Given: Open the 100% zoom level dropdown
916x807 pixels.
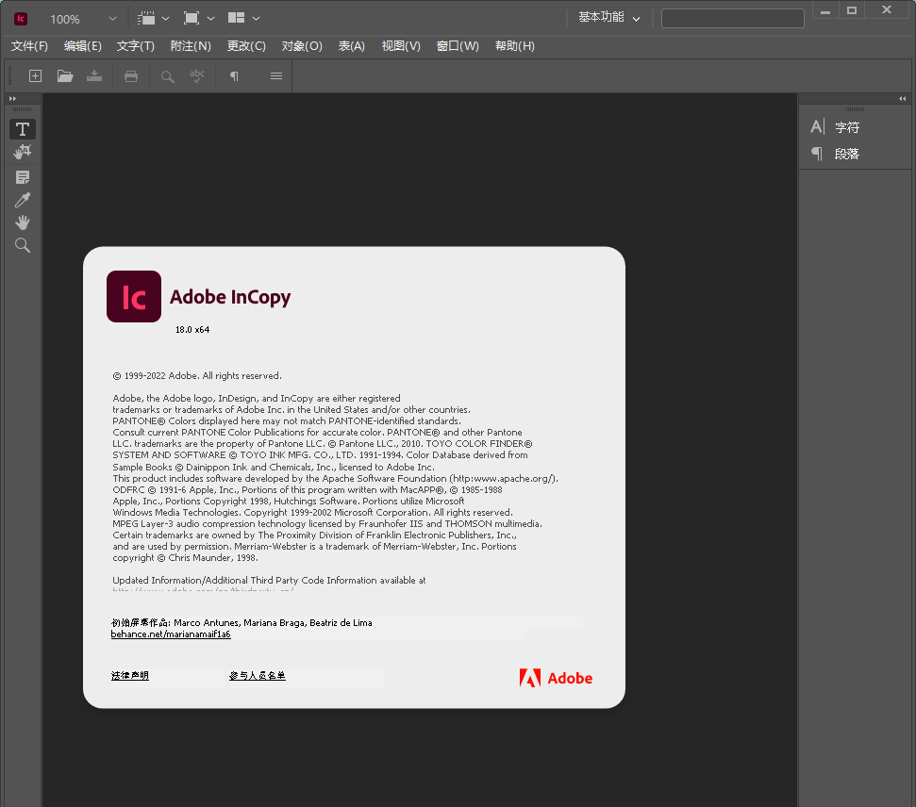Looking at the screenshot, I should point(113,19).
